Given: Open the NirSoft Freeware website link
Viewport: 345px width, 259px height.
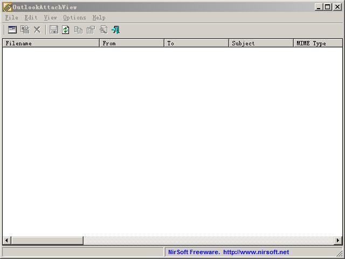Looking at the screenshot, I should 229,252.
